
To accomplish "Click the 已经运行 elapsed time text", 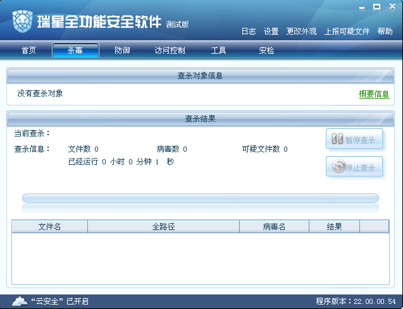I will point(121,162).
